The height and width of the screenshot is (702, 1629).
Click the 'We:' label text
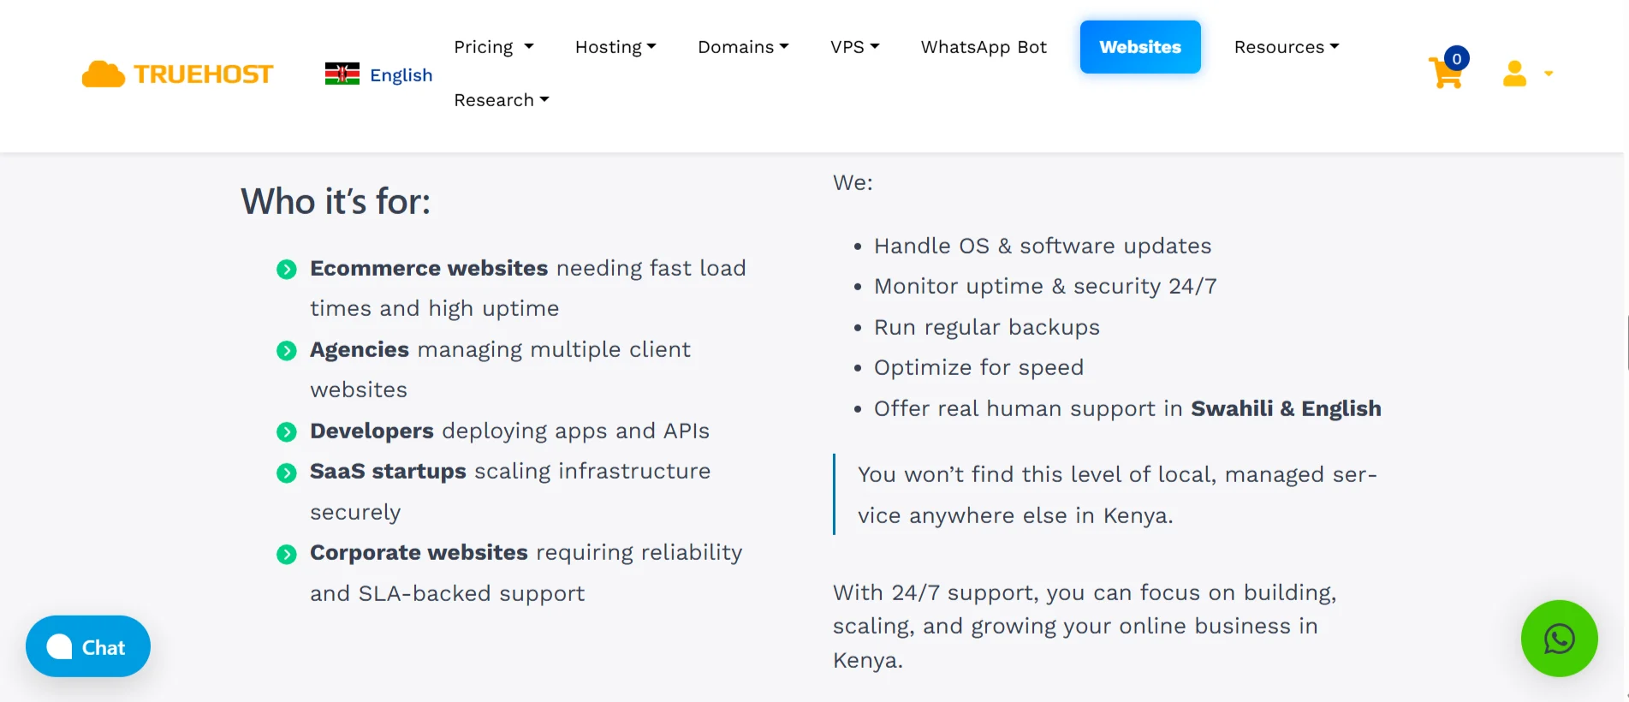[x=853, y=182]
